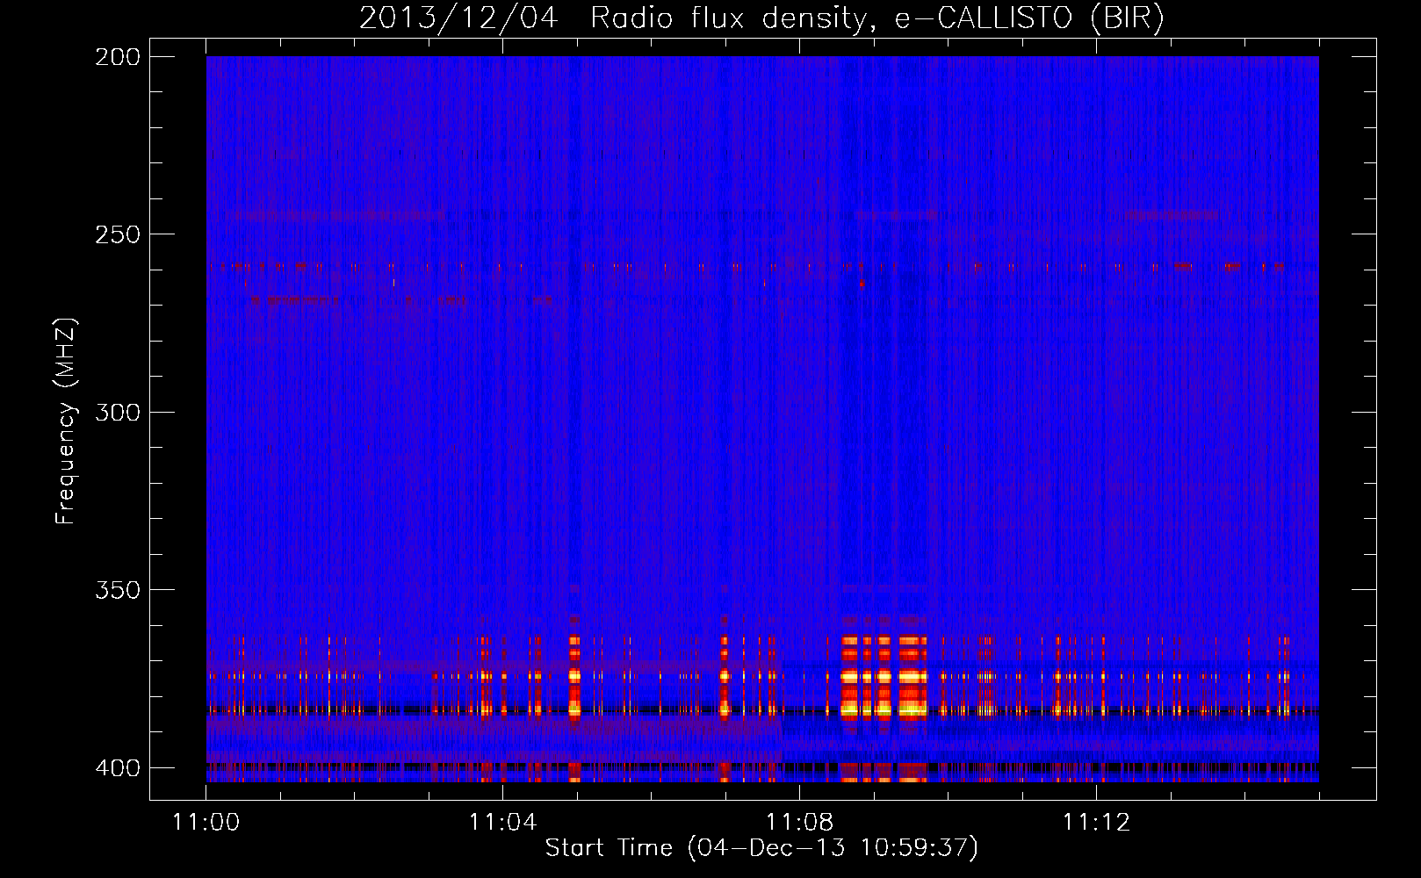
Task: Click the 11:08 time tick label
Action: click(800, 822)
